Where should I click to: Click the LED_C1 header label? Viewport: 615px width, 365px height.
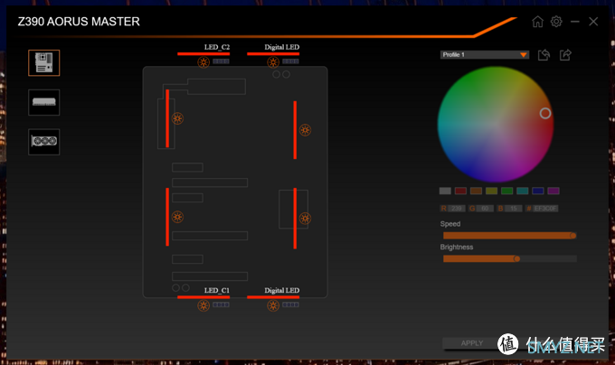217,291
